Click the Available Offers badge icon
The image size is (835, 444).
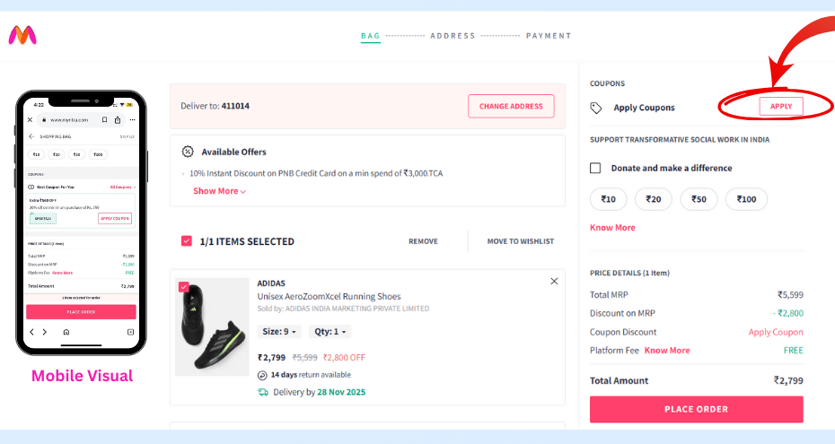[188, 152]
